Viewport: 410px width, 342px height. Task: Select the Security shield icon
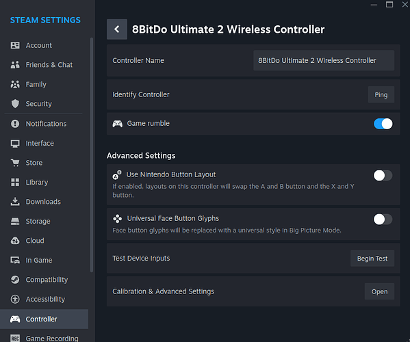[x=15, y=104]
